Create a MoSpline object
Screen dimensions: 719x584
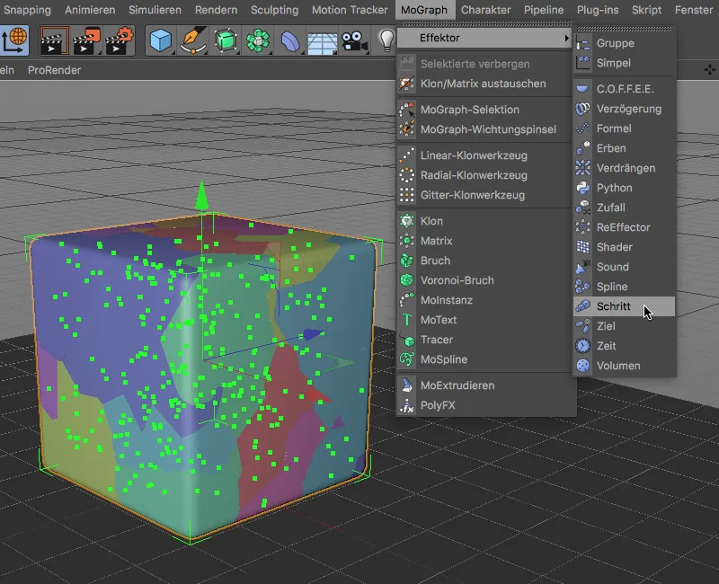(x=484, y=359)
